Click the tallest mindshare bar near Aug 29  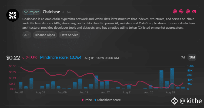point(172,78)
